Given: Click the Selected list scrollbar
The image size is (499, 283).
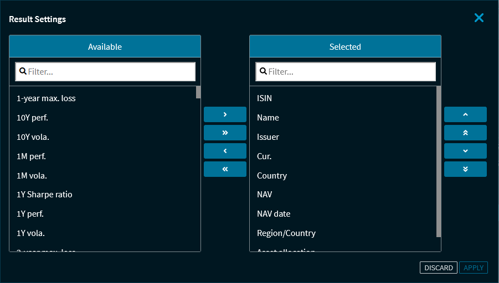Looking at the screenshot, I should coord(439,160).
